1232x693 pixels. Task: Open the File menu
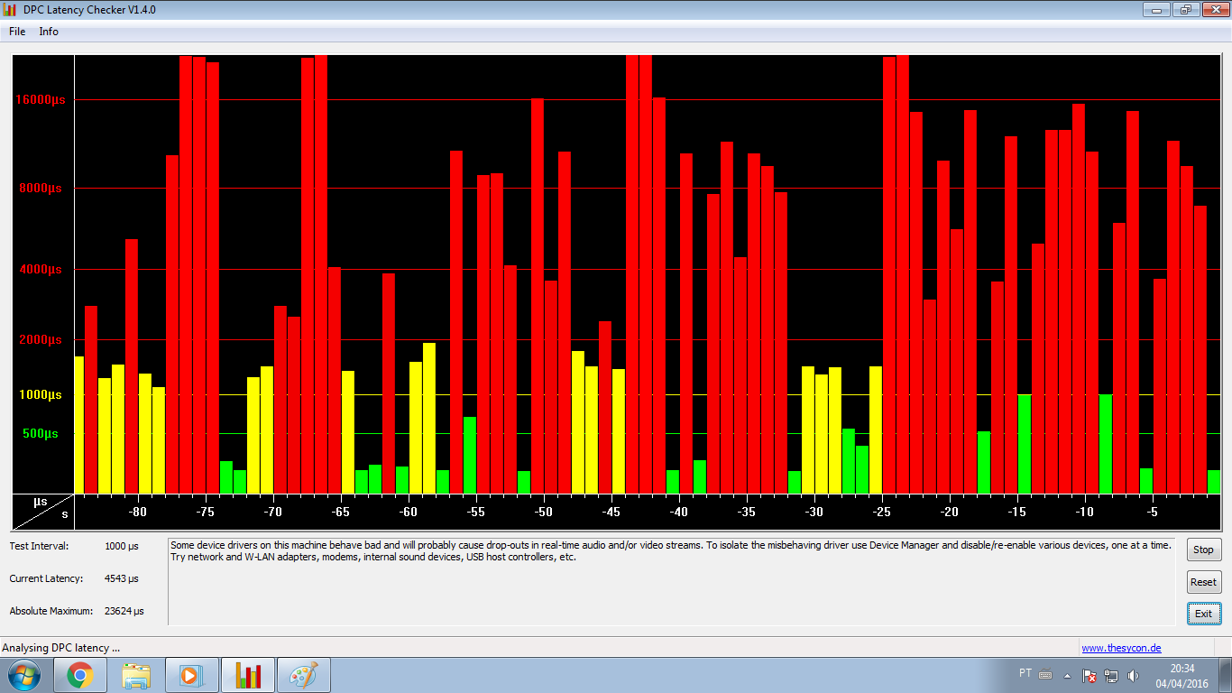(x=17, y=32)
